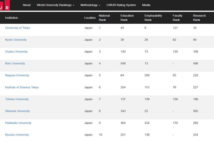Click the National Rank column header

point(105,18)
